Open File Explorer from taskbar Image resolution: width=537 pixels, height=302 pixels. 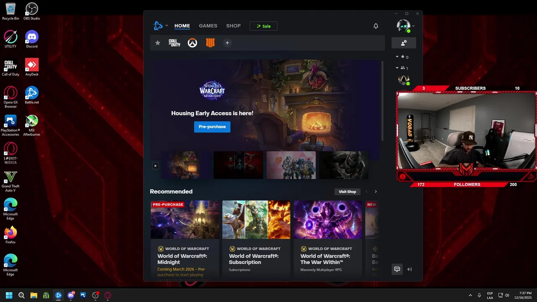(34, 295)
